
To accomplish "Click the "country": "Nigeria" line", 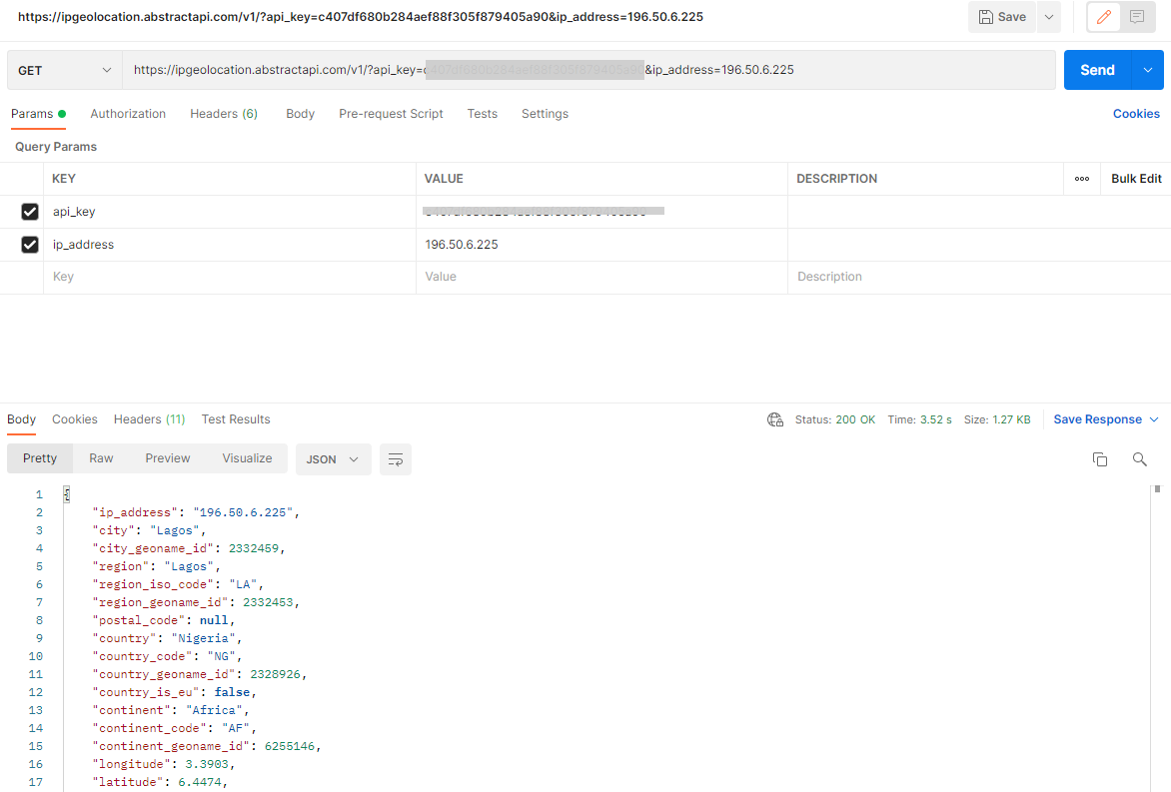I will pos(167,638).
